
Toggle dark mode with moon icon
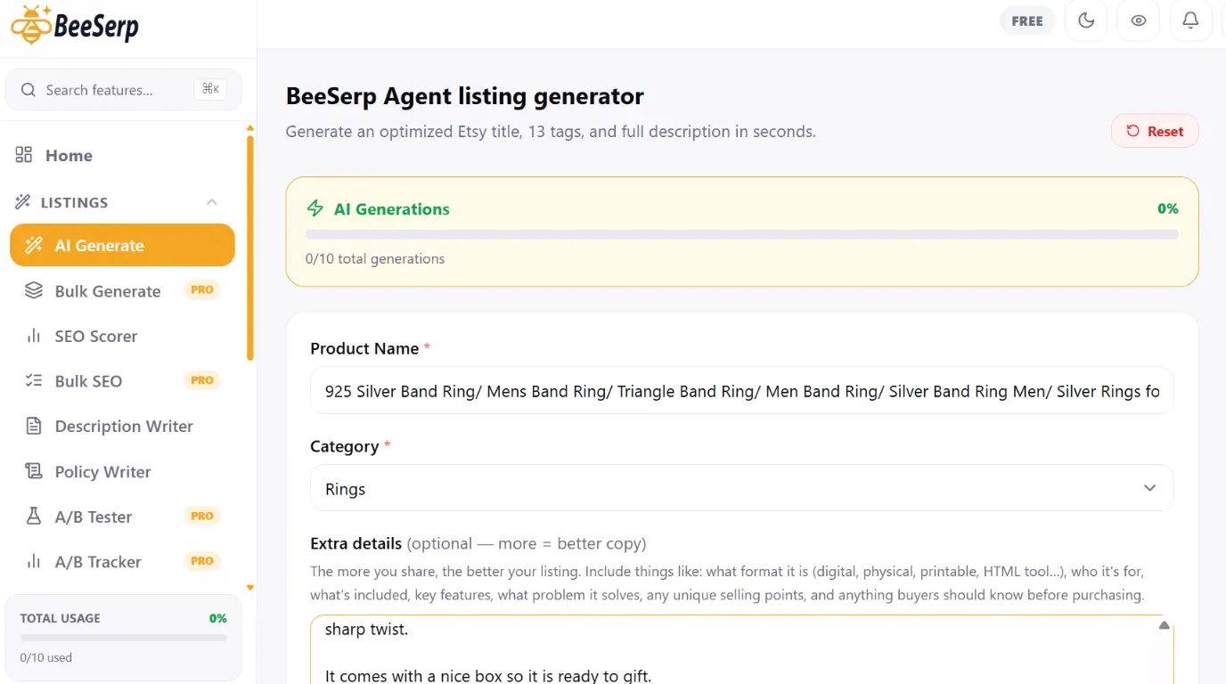pos(1086,20)
